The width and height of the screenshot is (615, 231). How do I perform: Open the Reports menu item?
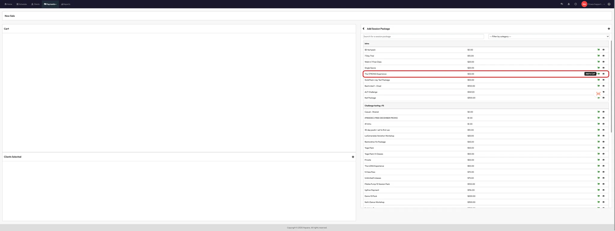tap(65, 4)
